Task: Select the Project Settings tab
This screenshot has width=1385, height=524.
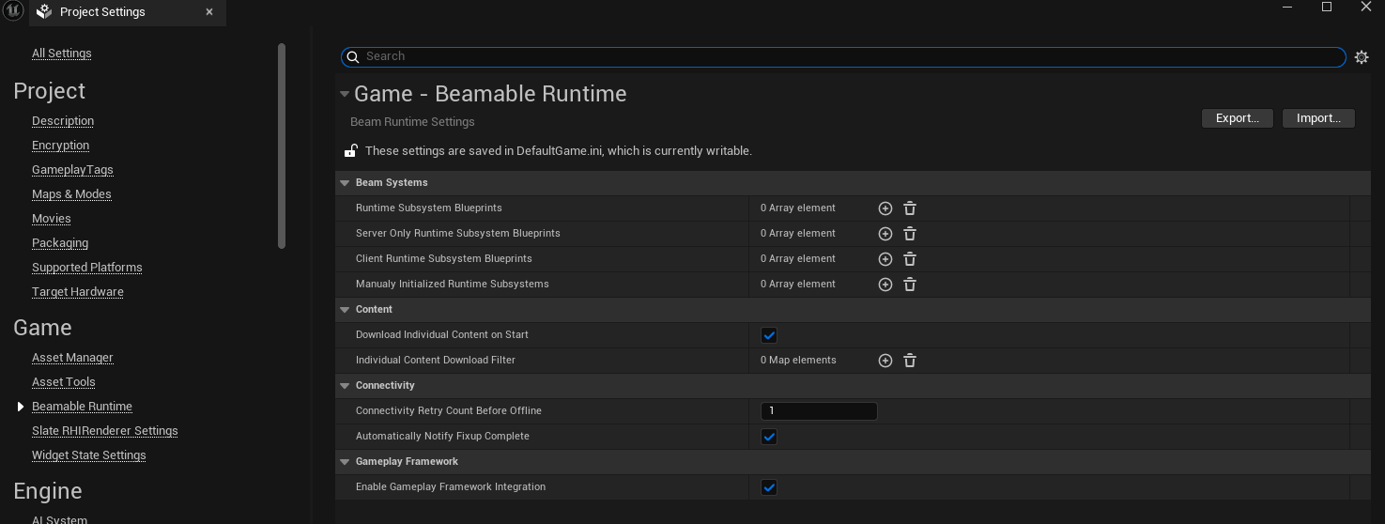Action: (x=102, y=12)
